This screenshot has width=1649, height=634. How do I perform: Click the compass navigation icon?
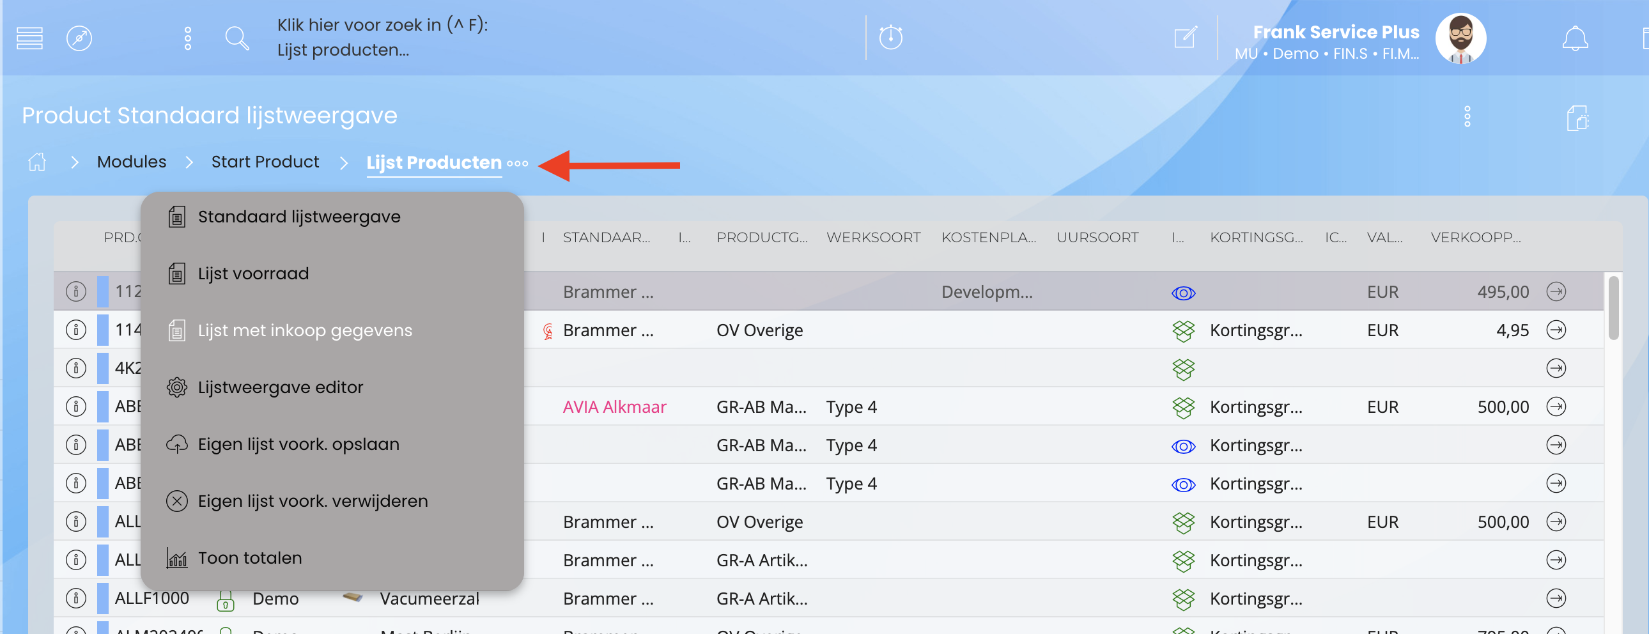pyautogui.click(x=79, y=38)
